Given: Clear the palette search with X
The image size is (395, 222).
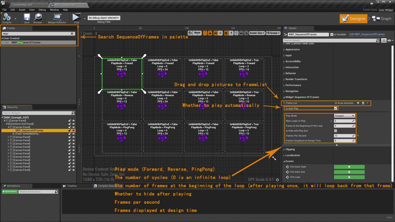Looking at the screenshot, I should 72,34.
